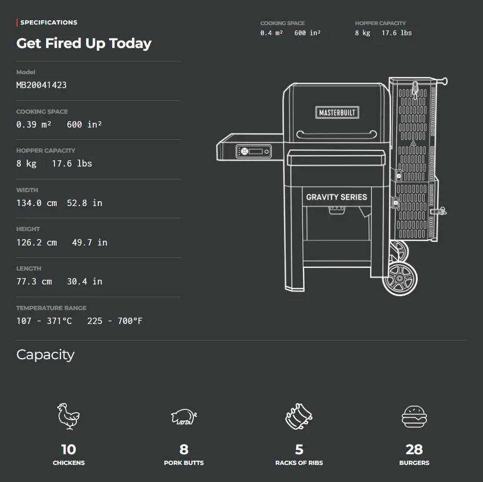The image size is (483, 482).
Task: Click the digital control panel on the side shelf
Action: pos(253,152)
